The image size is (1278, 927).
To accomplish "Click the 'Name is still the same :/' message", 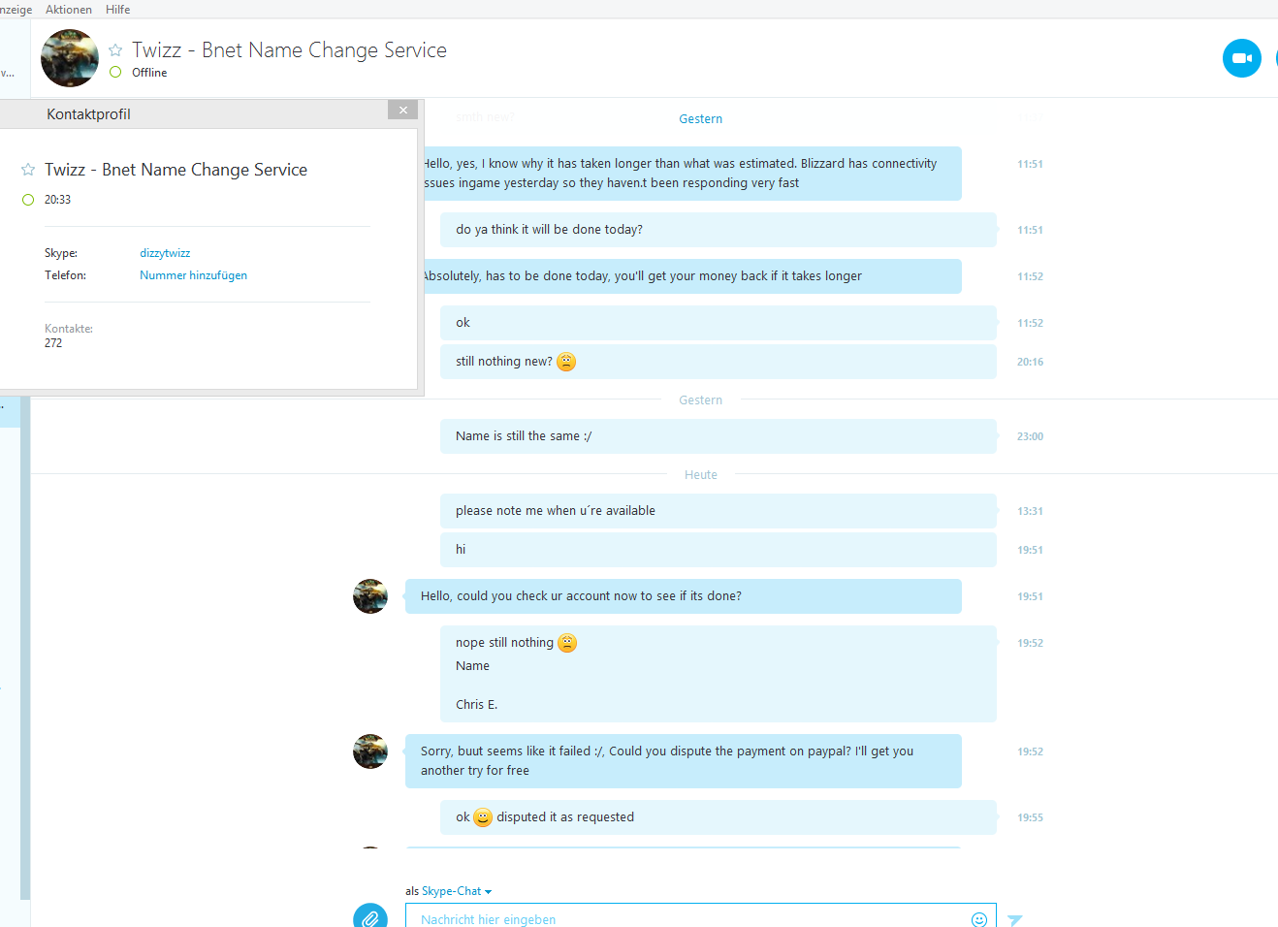I will [x=719, y=436].
